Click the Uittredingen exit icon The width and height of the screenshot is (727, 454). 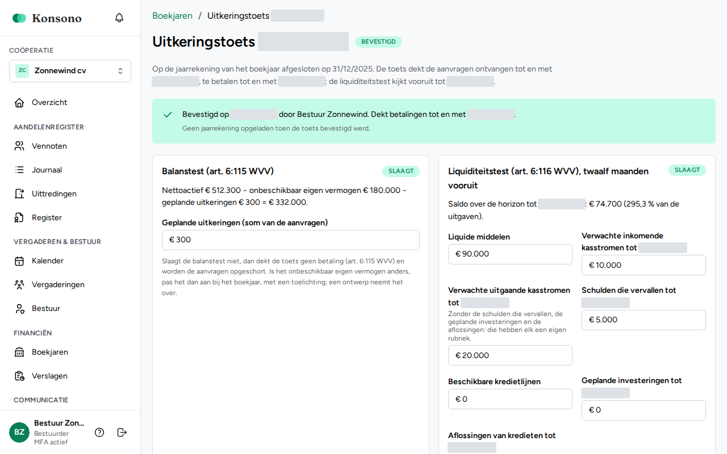pos(19,194)
